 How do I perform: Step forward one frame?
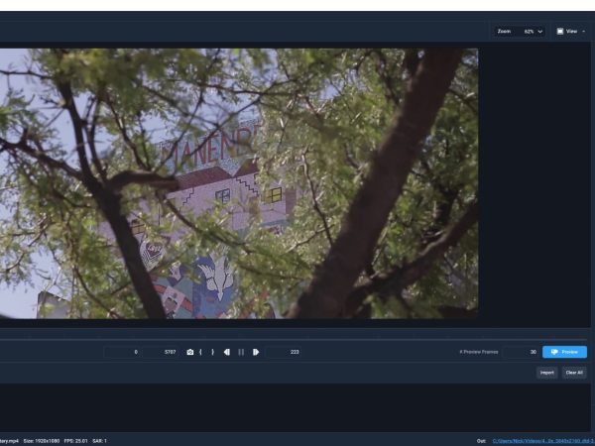click(x=256, y=352)
